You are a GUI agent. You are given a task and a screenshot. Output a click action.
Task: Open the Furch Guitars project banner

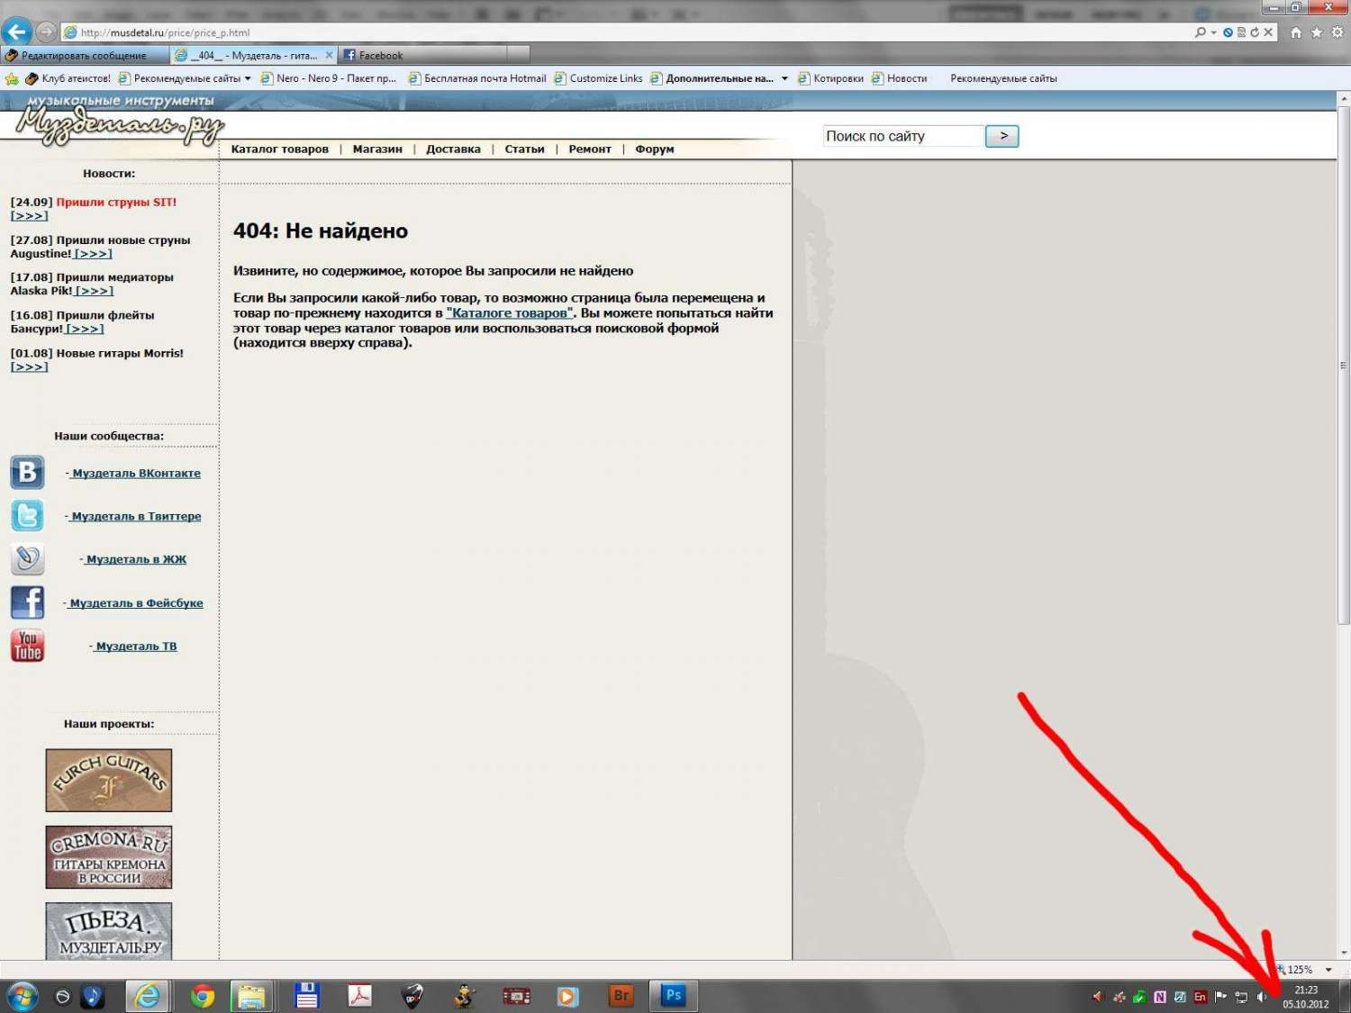click(109, 780)
